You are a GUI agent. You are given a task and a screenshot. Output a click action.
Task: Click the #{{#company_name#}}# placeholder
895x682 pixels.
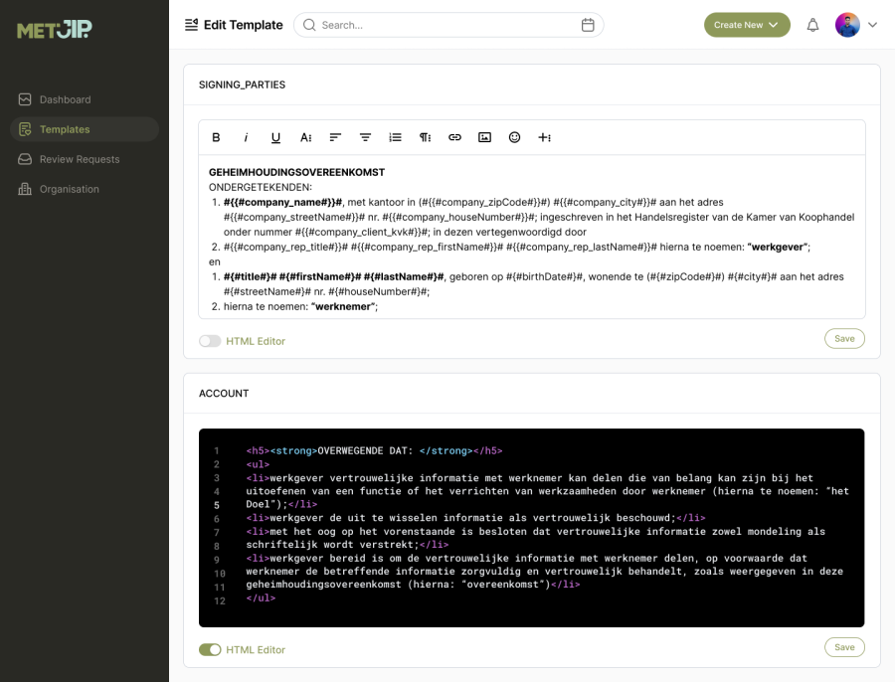283,203
